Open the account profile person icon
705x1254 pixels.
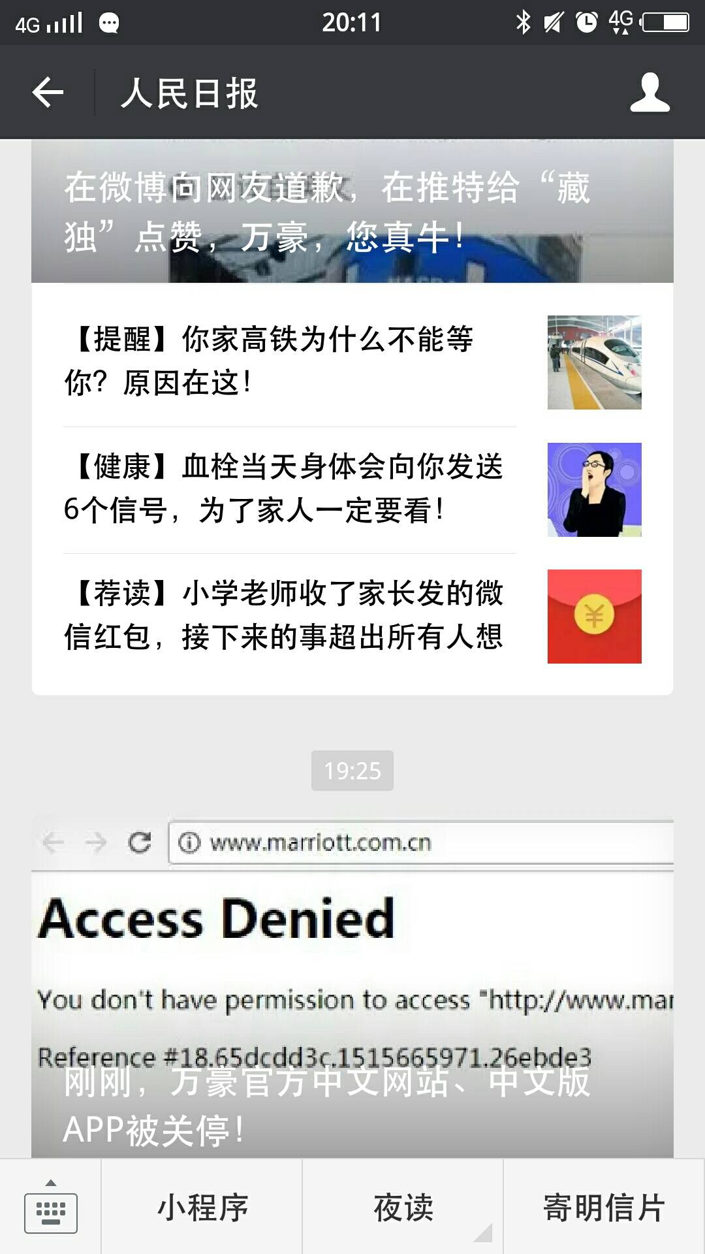click(x=650, y=92)
